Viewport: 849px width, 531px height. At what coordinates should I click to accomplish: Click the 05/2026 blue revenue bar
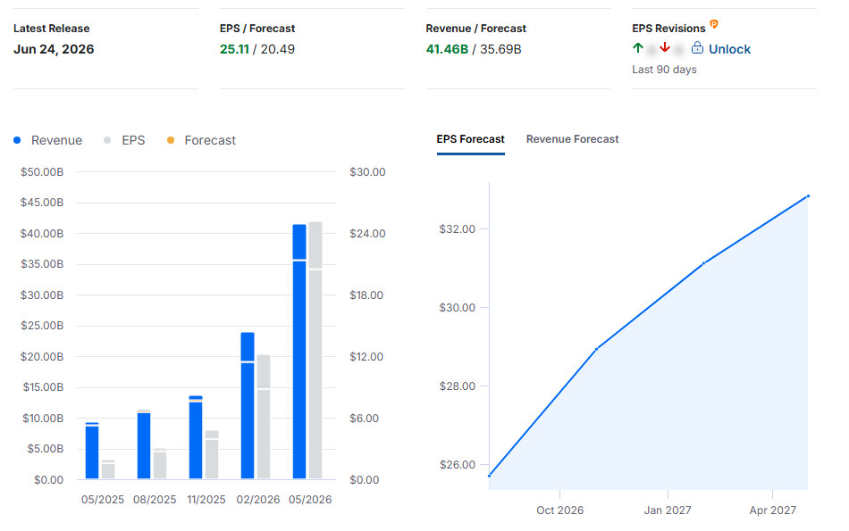tap(299, 352)
